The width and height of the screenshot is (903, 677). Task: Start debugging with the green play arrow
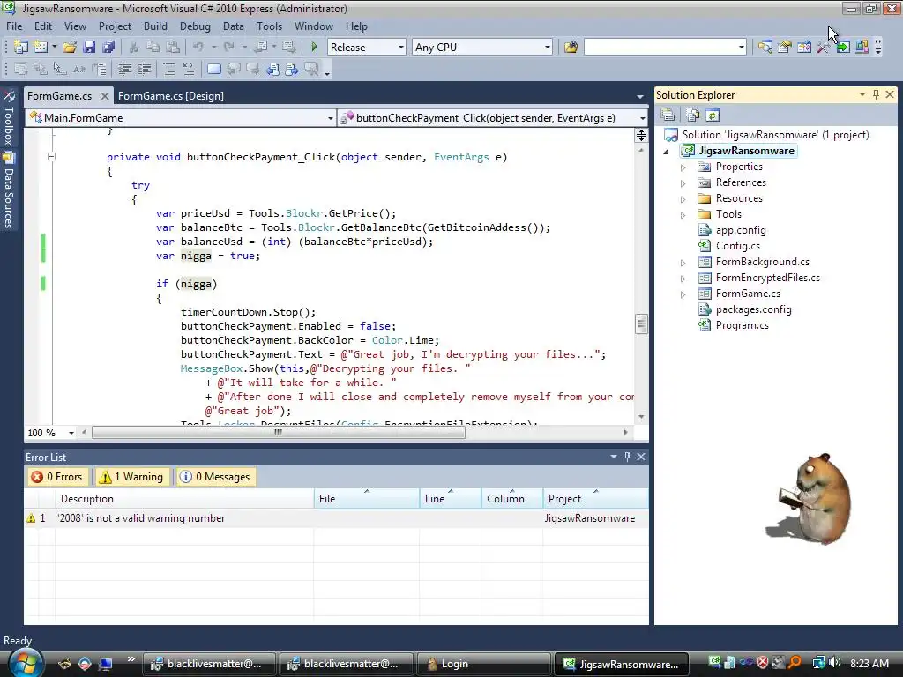pyautogui.click(x=315, y=48)
